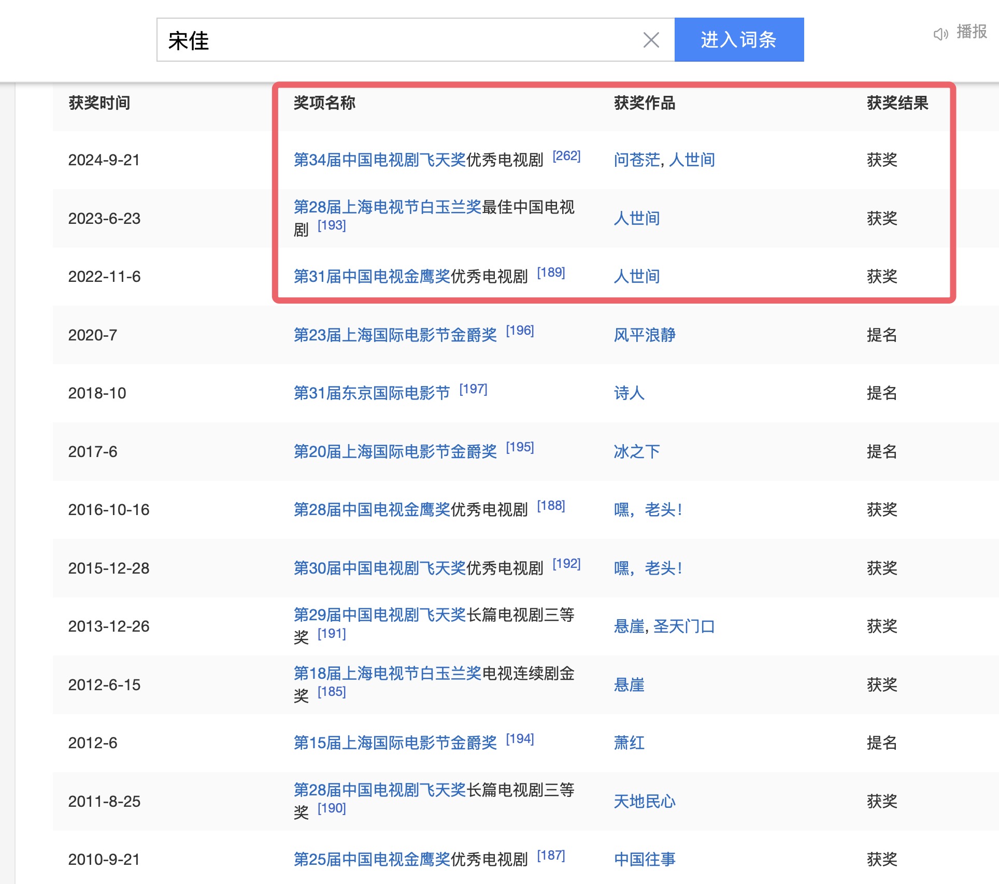
Task: Open 人世间 link in 2024-9-21 row
Action: point(692,160)
